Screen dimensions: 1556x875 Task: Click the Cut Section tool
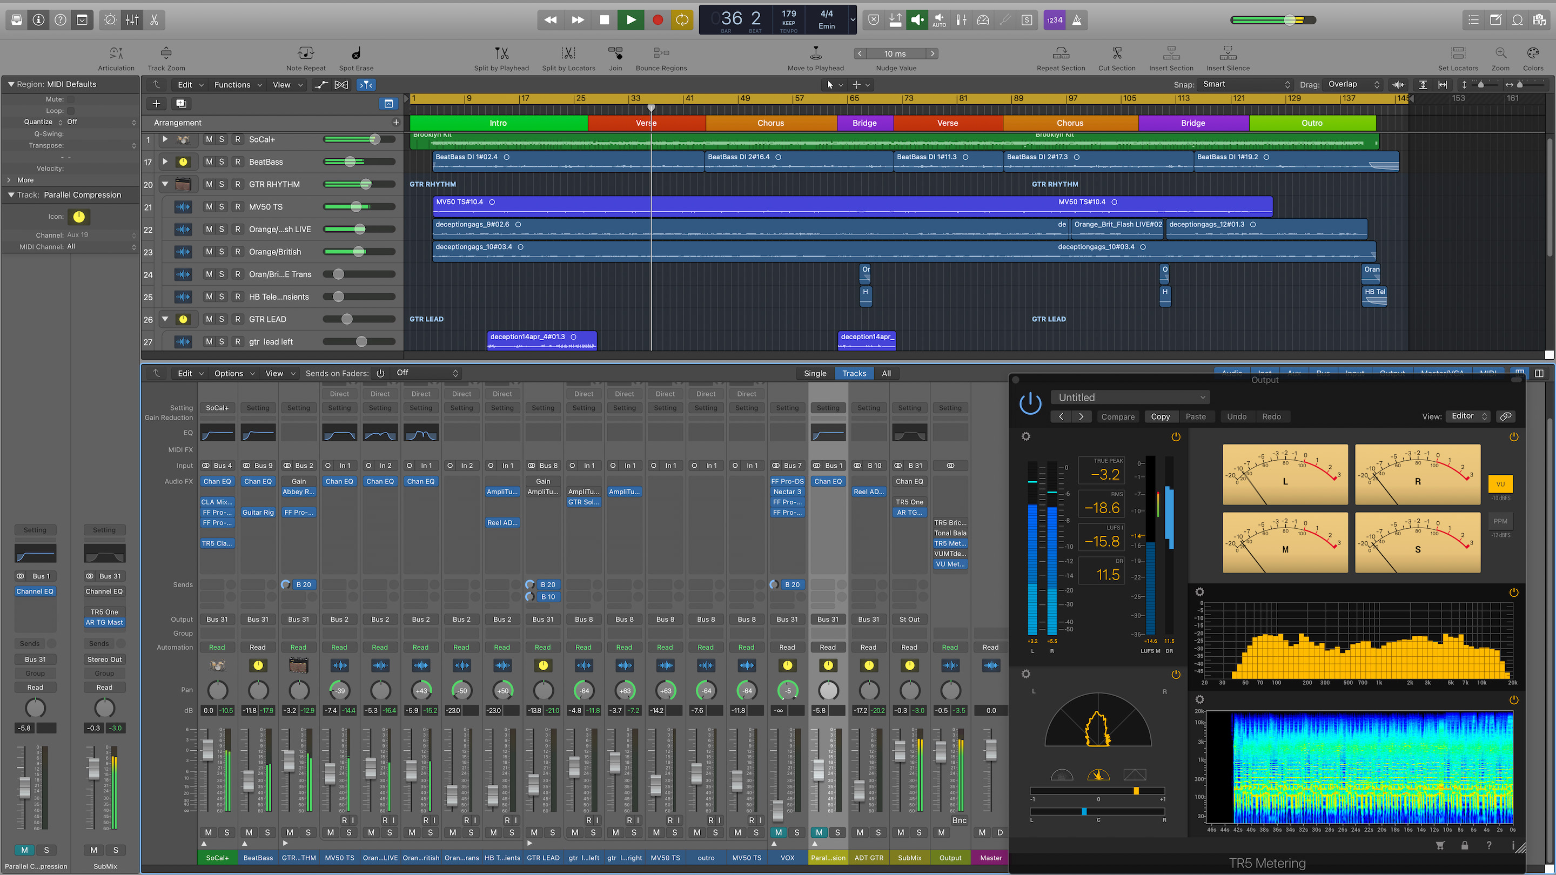(1117, 58)
